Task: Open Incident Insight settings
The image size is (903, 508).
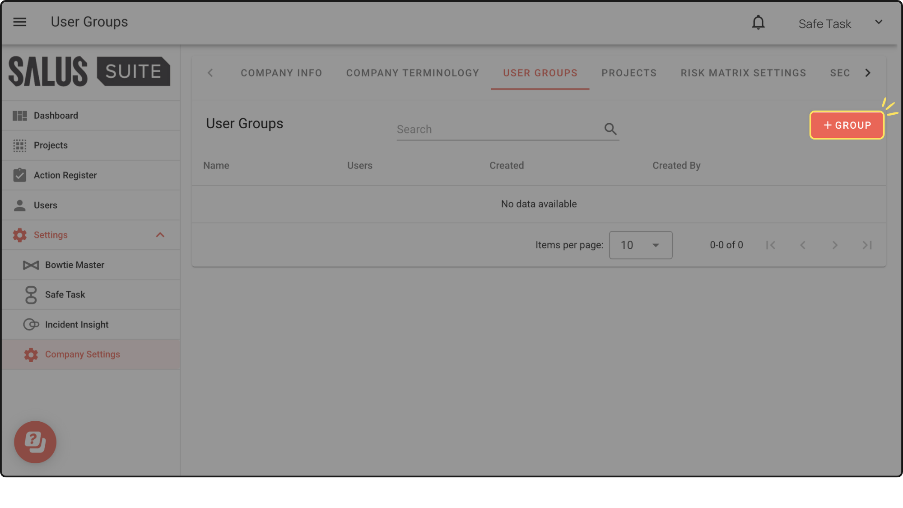Action: (77, 325)
